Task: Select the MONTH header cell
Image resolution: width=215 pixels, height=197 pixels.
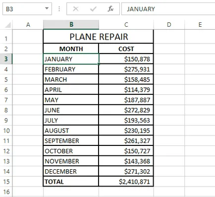Action: pos(71,49)
